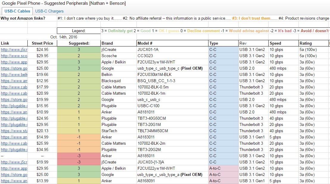Open the link for Apple / Belkin F2CU023yw1M-WHT
Screen dimensions: 330x184
pyautogui.click(x=14, y=62)
